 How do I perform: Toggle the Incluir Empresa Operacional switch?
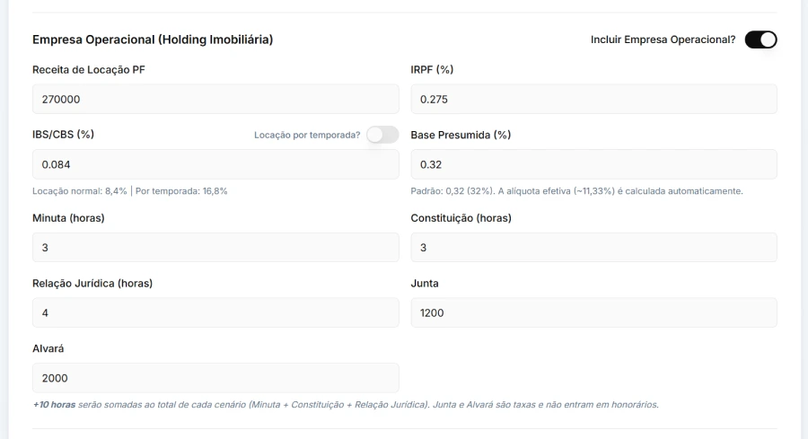[x=760, y=40]
